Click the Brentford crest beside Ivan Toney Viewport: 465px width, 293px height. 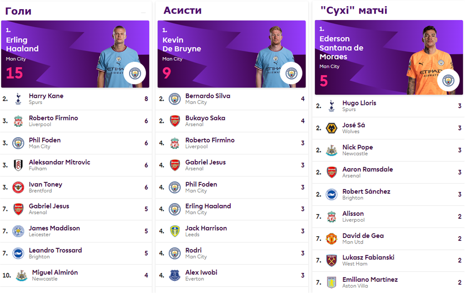(x=18, y=188)
